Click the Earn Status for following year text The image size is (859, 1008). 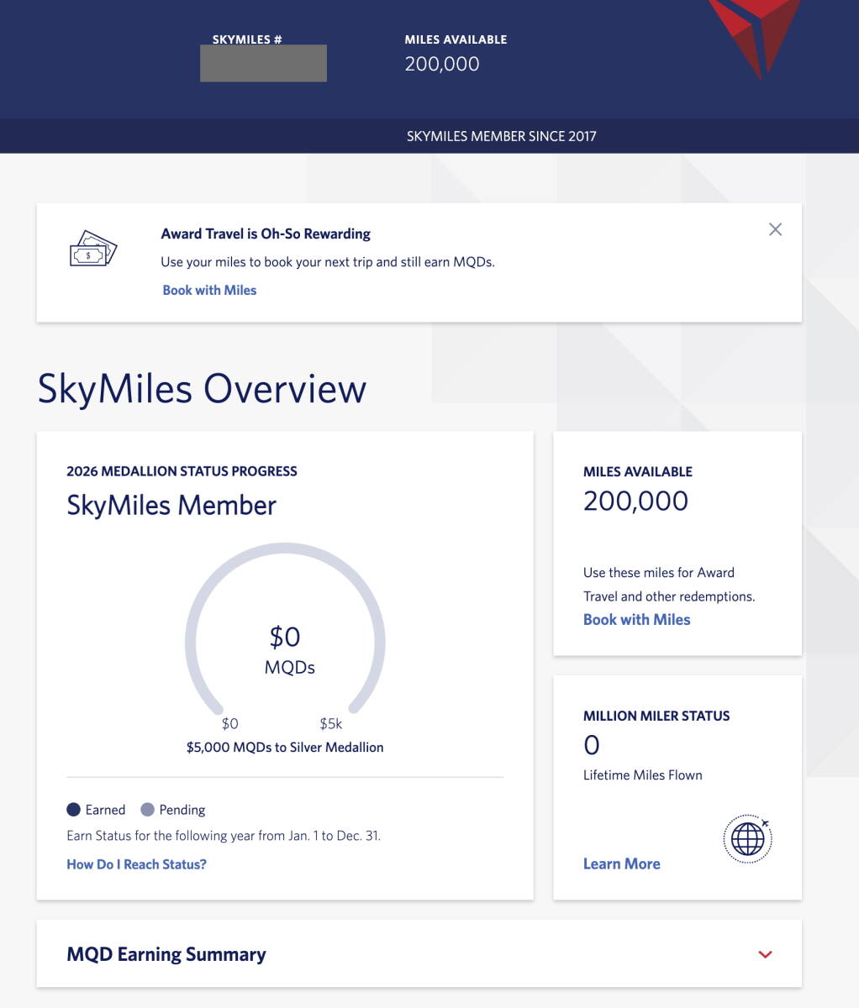coord(224,836)
